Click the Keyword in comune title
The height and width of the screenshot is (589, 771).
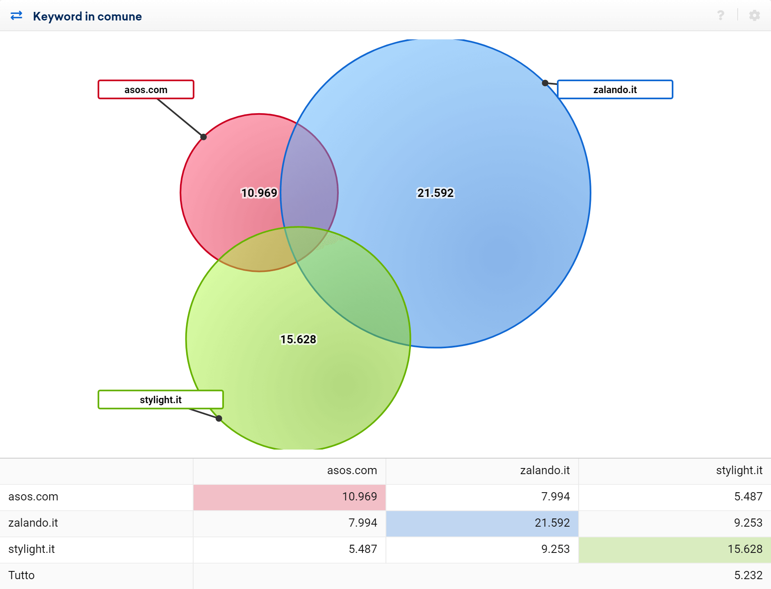pos(87,16)
